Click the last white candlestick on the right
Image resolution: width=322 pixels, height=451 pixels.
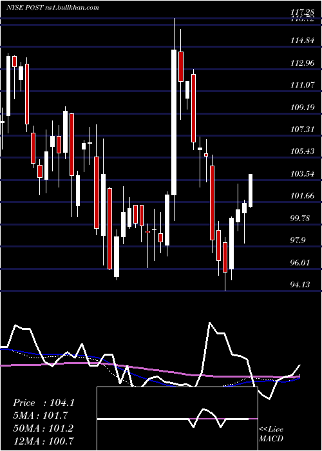(251, 191)
